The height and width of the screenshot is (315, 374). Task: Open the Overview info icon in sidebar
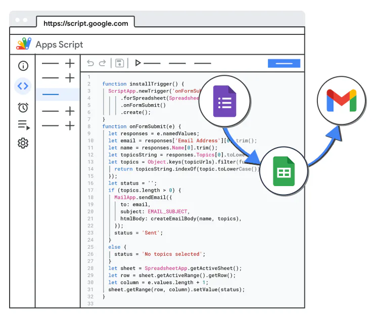pyautogui.click(x=23, y=66)
